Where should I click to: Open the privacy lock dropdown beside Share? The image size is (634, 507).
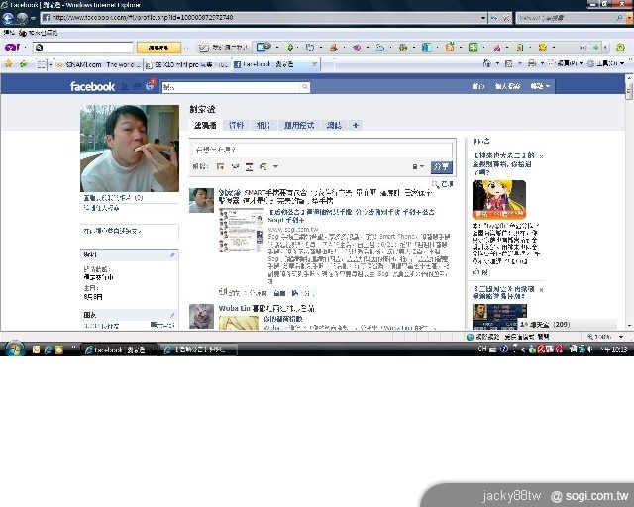pos(418,166)
